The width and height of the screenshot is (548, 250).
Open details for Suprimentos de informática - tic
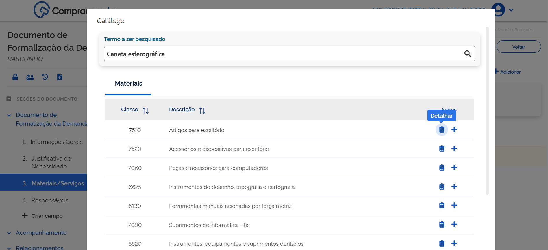pos(442,225)
